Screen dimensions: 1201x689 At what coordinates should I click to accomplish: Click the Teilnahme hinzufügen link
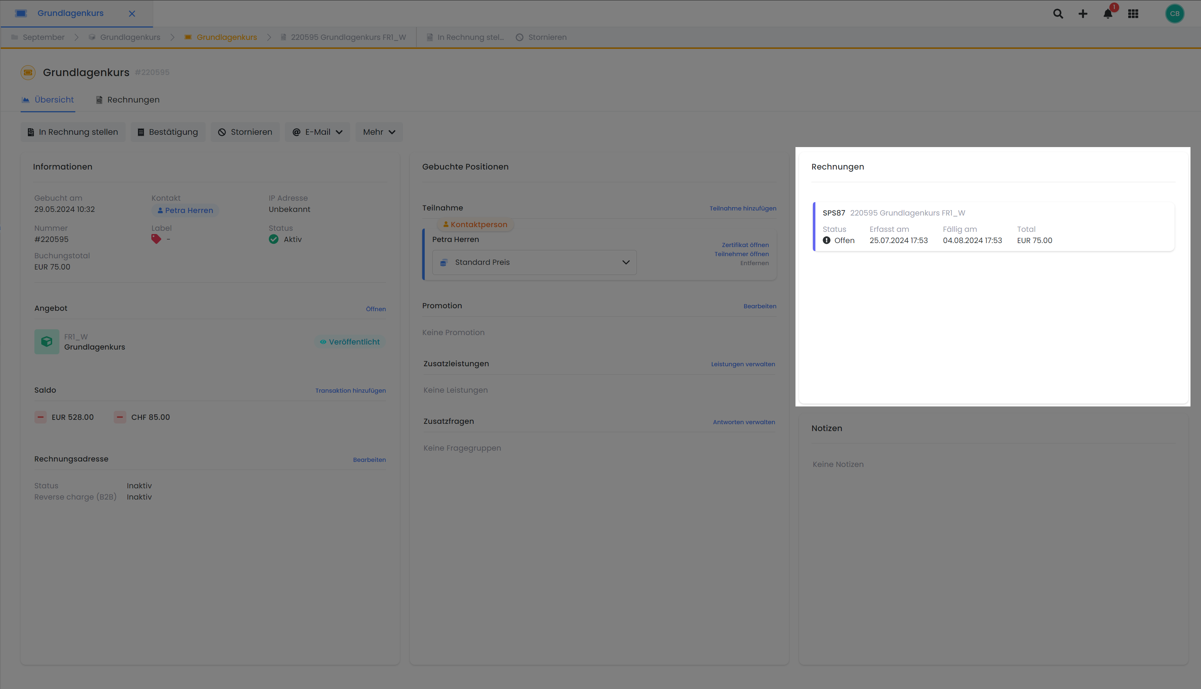(x=742, y=208)
